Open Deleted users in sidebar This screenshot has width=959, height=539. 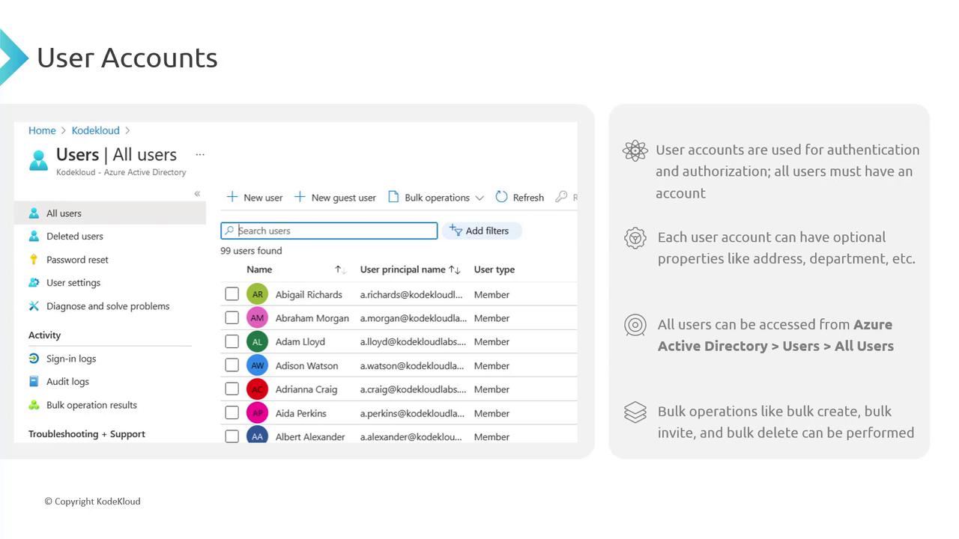[74, 237]
